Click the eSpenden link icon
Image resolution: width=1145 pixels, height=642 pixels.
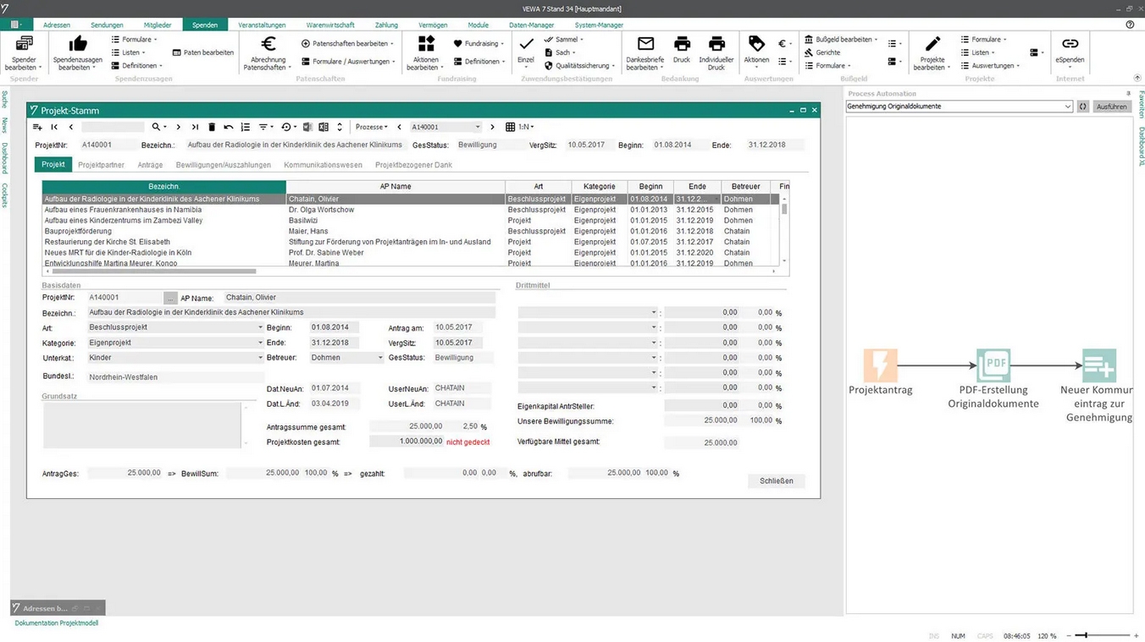tap(1070, 45)
